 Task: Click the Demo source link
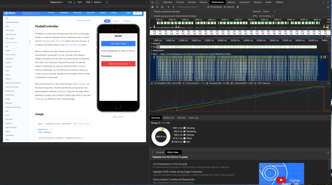point(118,117)
